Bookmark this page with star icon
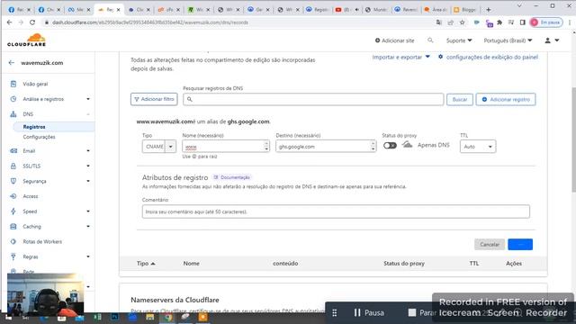 click(x=462, y=22)
